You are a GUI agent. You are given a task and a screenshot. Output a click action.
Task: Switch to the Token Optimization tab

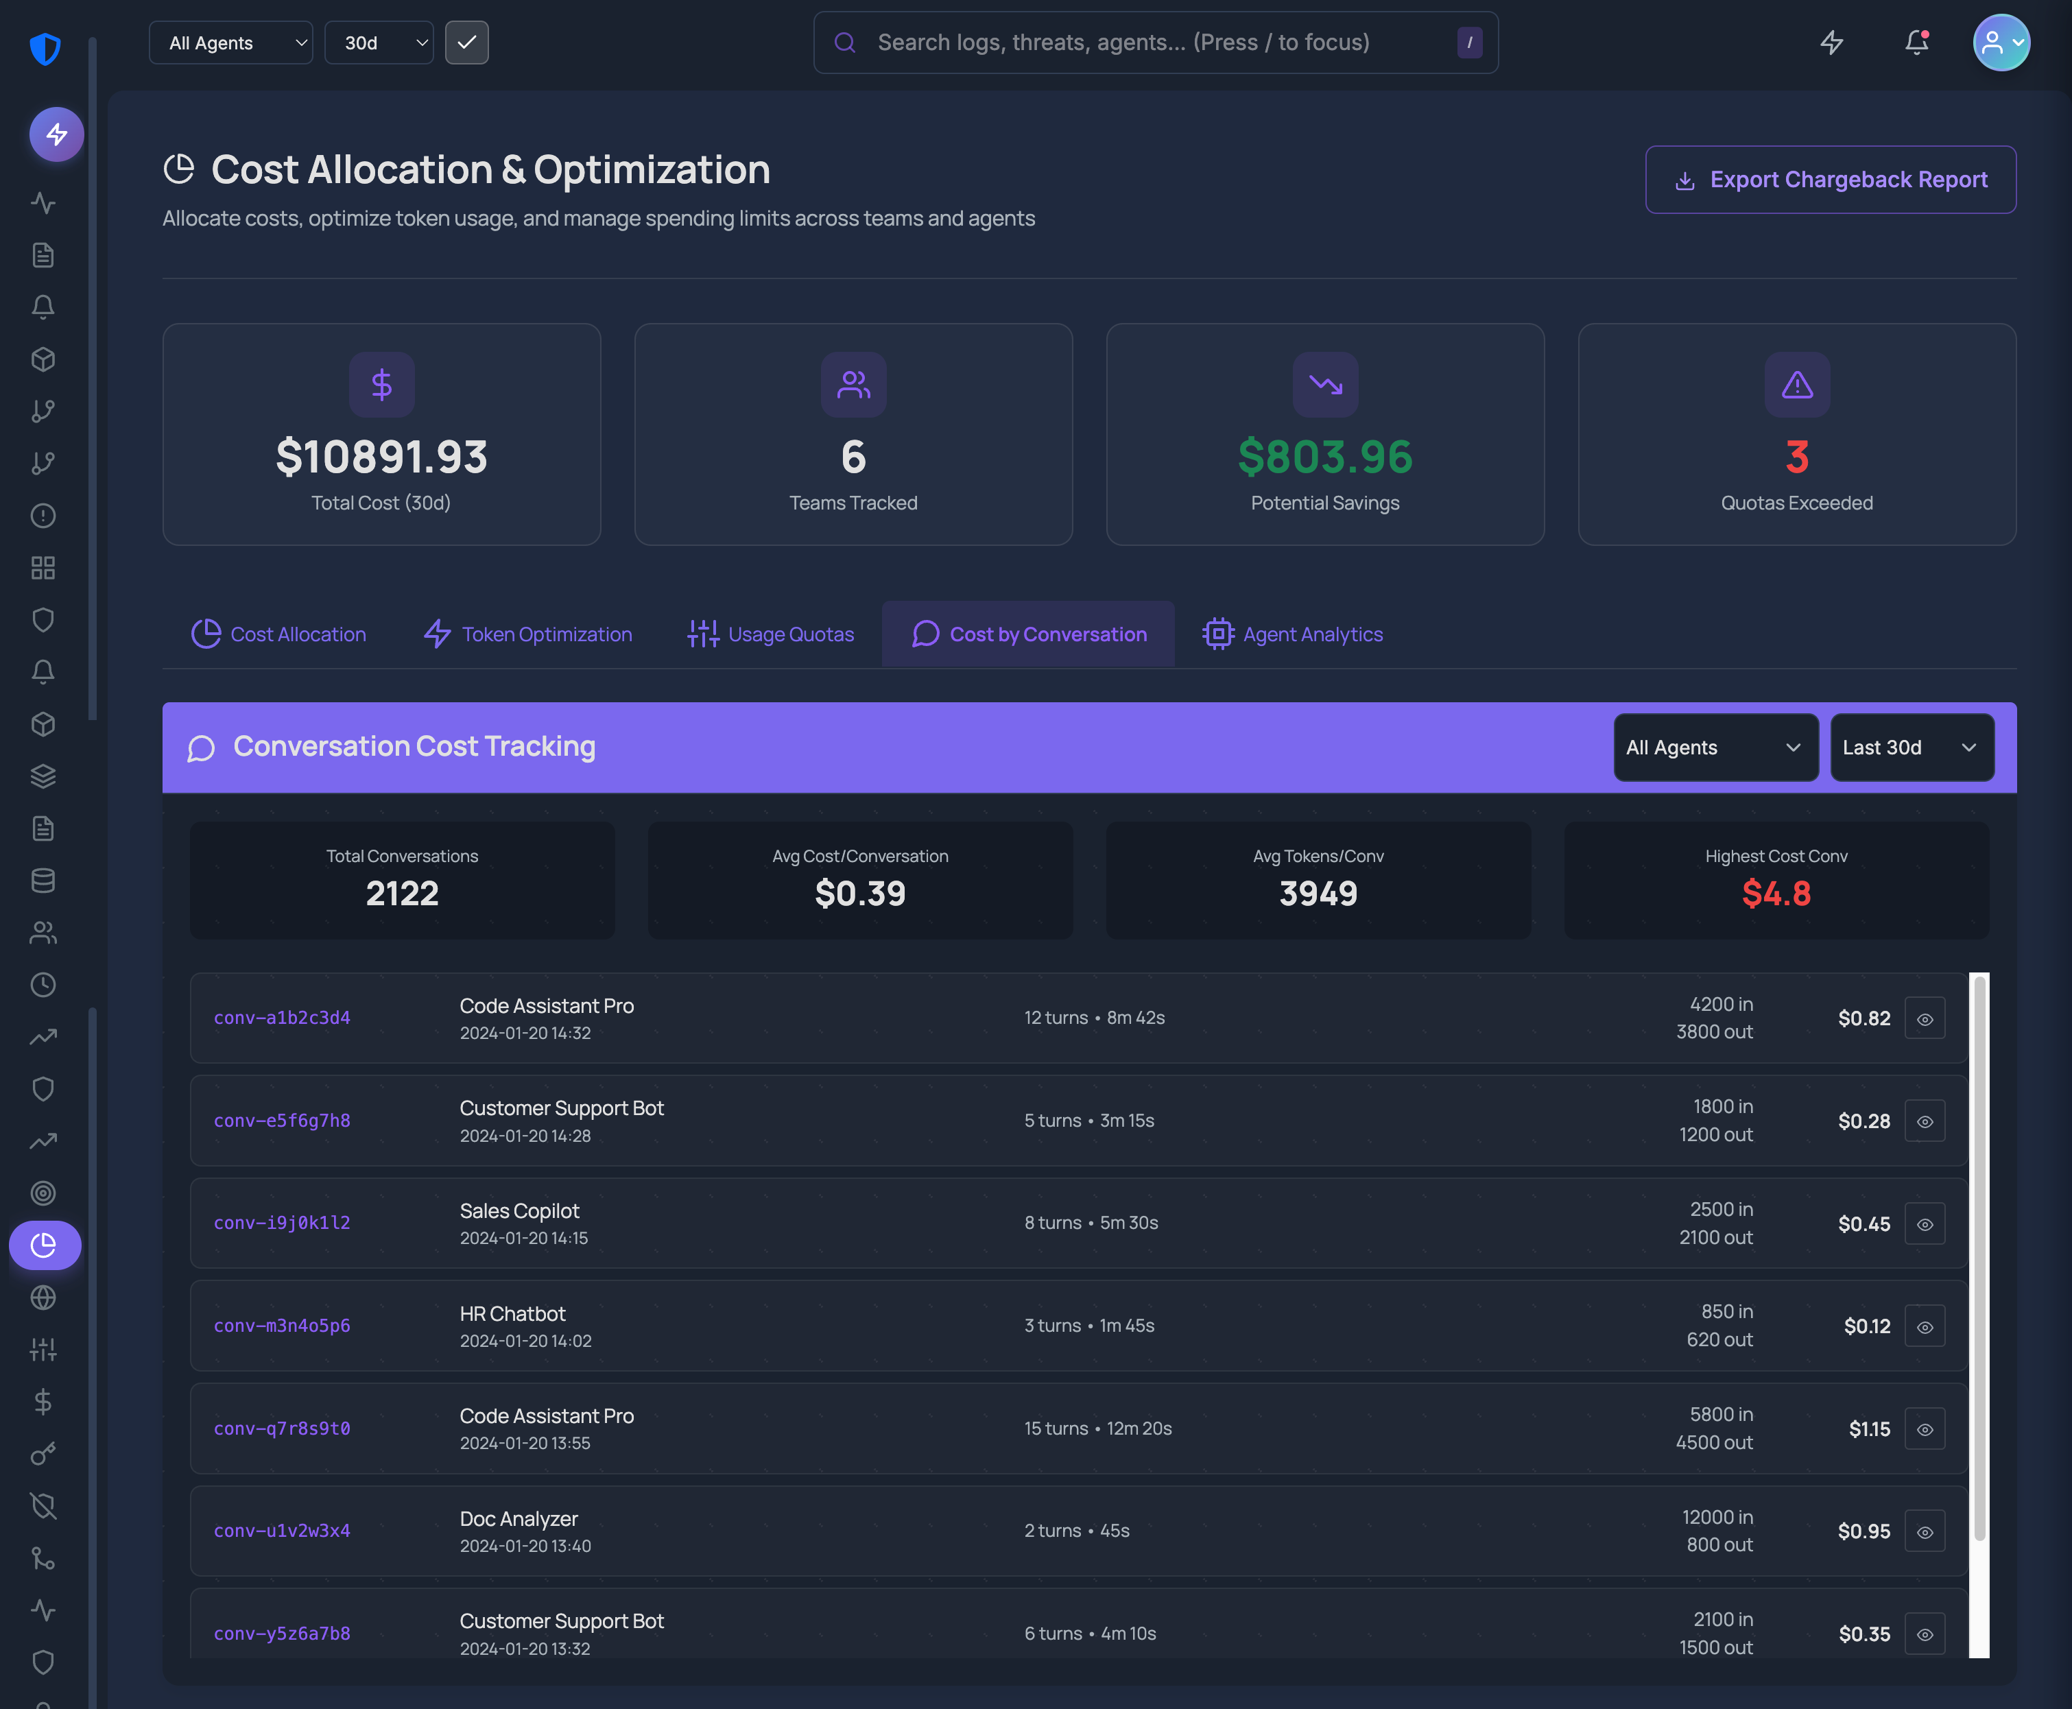tap(529, 634)
